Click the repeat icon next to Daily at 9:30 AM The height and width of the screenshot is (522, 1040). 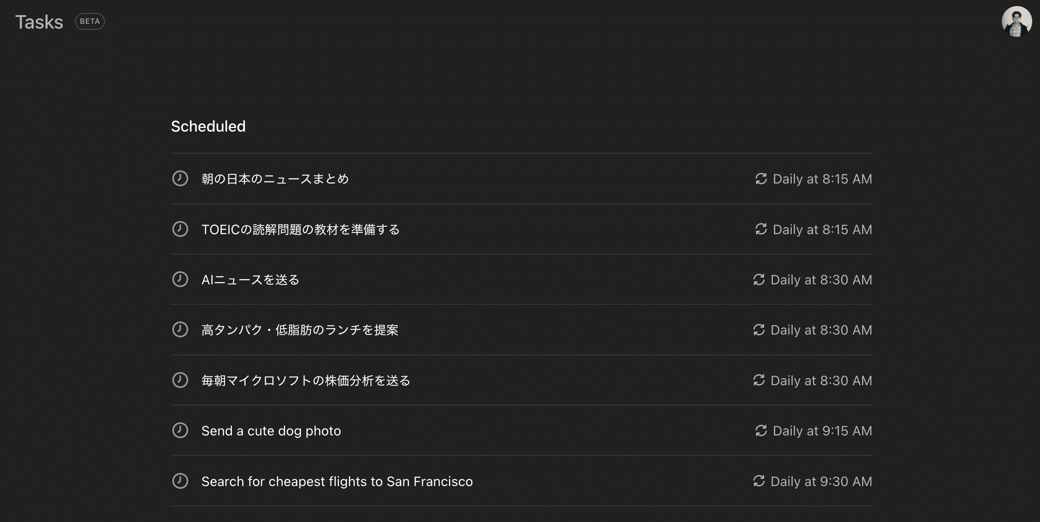(759, 481)
